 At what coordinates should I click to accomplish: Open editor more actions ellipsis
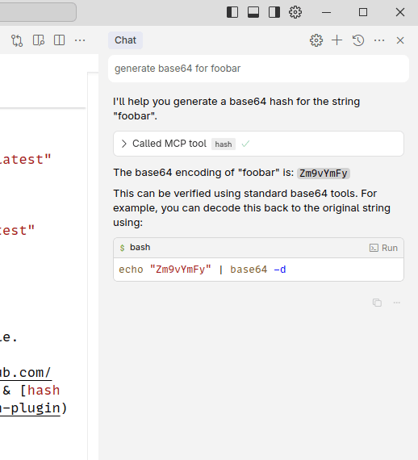point(80,40)
